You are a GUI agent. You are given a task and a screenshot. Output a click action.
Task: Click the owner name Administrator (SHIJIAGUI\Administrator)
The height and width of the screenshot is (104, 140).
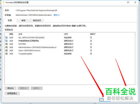pos(34,15)
